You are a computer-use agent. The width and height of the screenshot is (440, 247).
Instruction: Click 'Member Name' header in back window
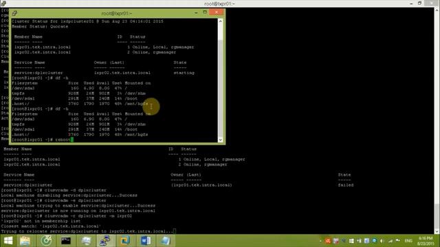pyautogui.click(x=17, y=149)
